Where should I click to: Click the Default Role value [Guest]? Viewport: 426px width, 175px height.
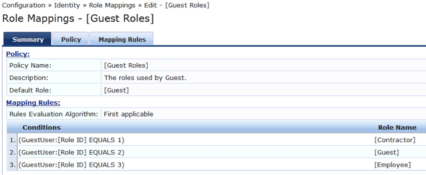116,90
